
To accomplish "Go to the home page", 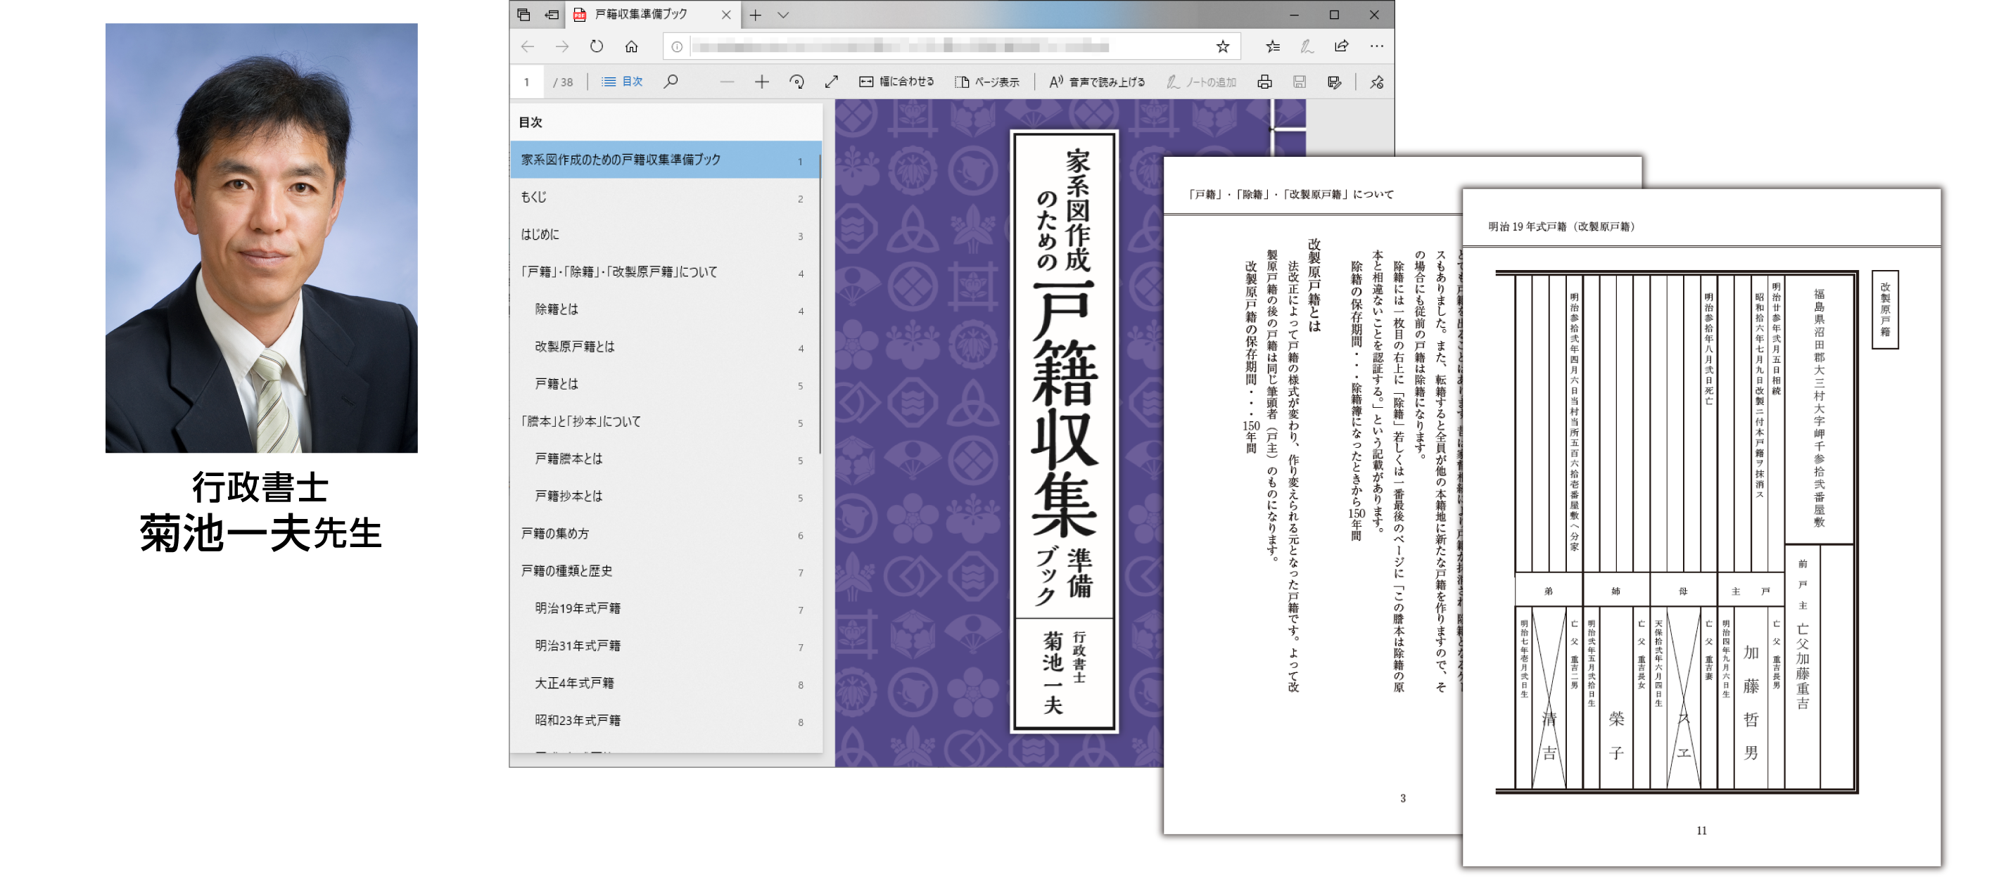I will tap(631, 46).
